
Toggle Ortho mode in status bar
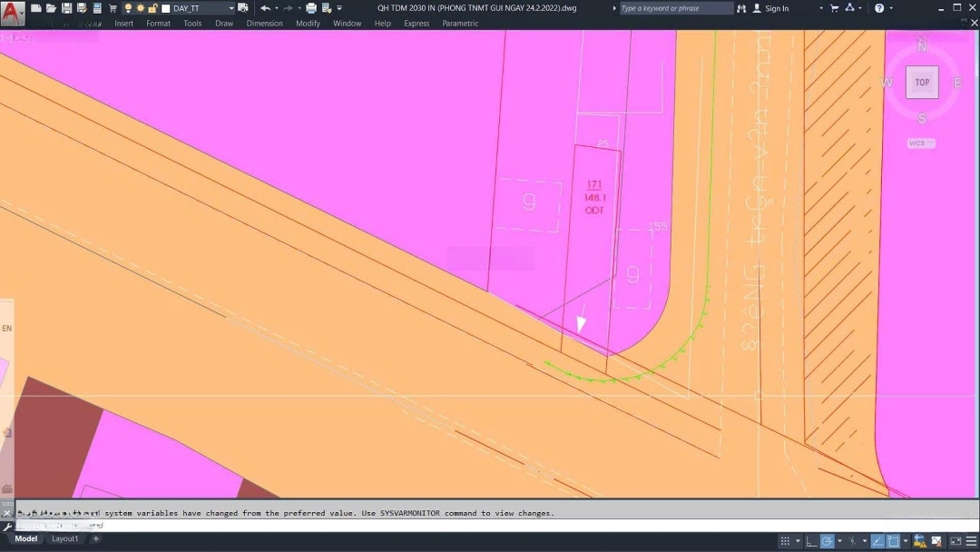(811, 541)
